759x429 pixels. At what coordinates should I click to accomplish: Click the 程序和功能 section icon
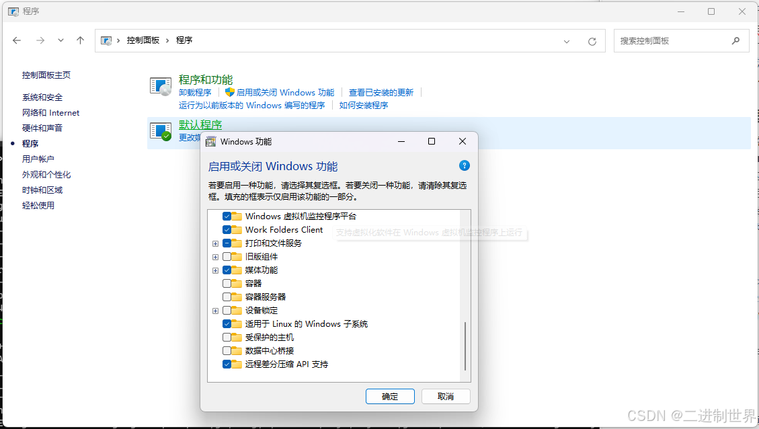161,87
